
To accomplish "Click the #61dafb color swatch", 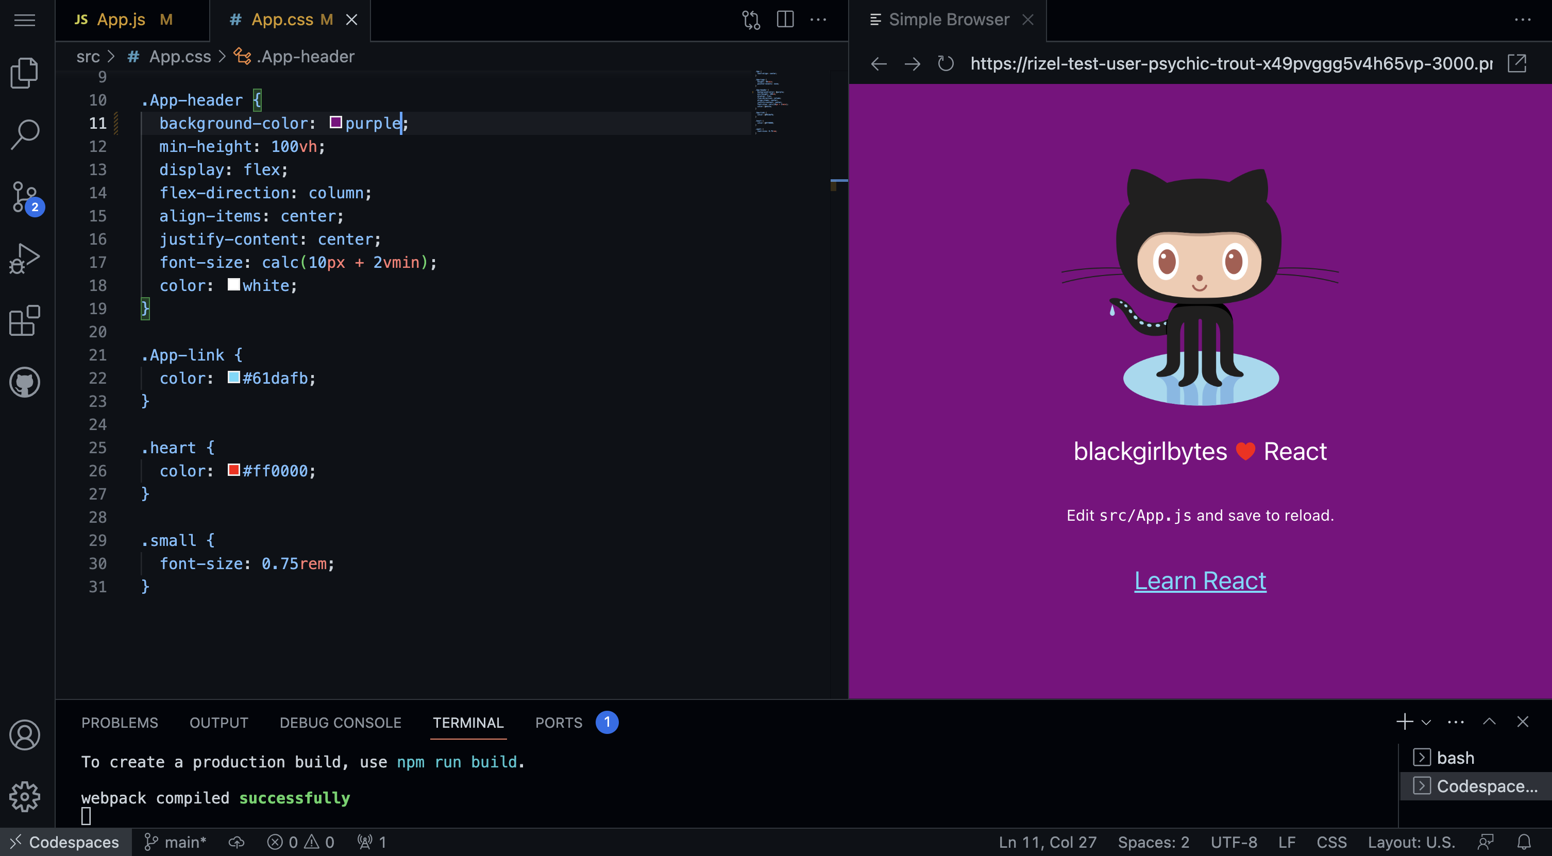I will pyautogui.click(x=234, y=378).
